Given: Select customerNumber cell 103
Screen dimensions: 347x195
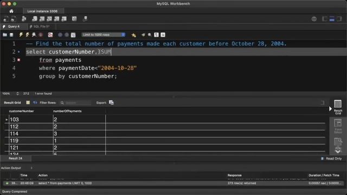Looking at the screenshot, I should tap(31, 120).
